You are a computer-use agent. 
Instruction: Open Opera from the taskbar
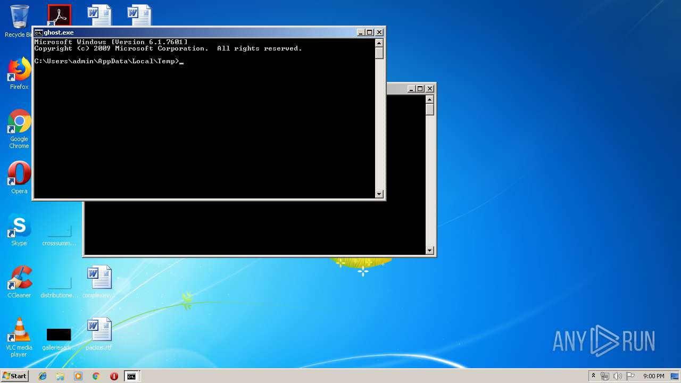pyautogui.click(x=114, y=376)
